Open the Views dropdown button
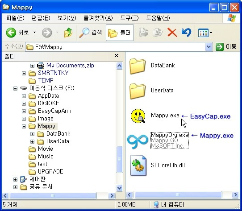This screenshot has height=211, width=242. coord(205,33)
